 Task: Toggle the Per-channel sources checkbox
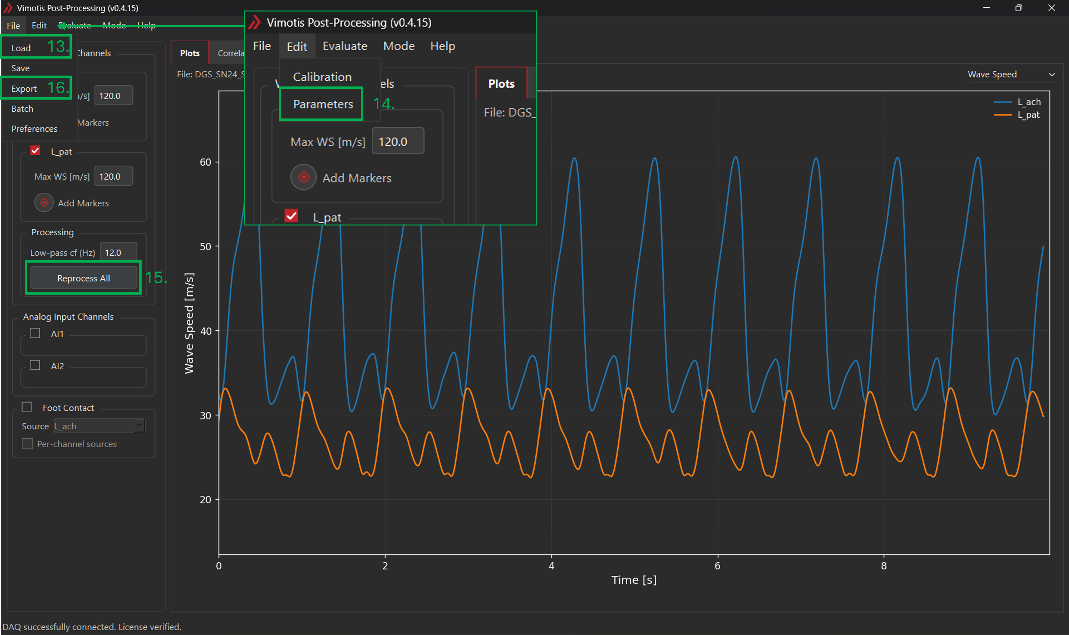[27, 444]
